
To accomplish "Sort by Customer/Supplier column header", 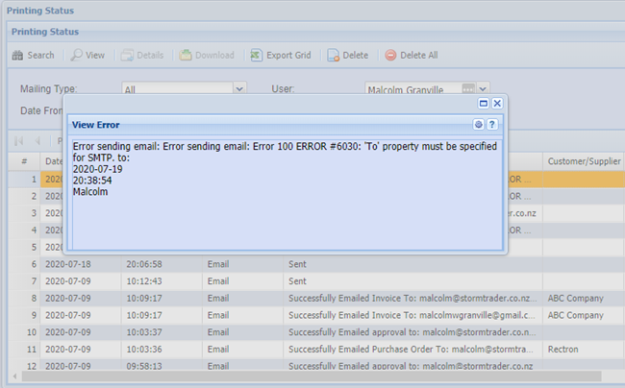I will (x=583, y=160).
